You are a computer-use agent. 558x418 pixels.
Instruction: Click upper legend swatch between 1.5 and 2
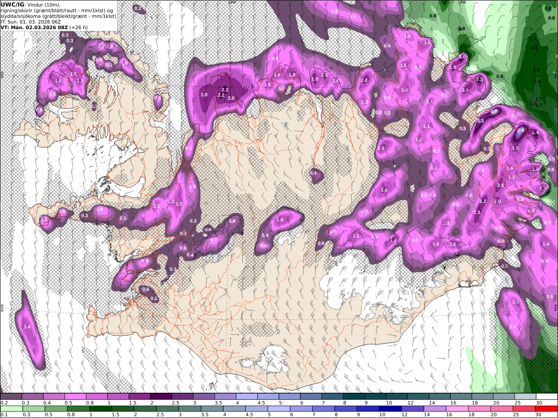[x=139, y=396]
